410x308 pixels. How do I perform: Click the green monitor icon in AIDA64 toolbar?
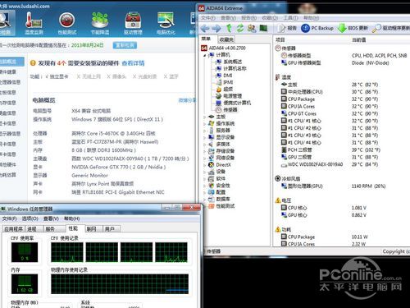263,28
